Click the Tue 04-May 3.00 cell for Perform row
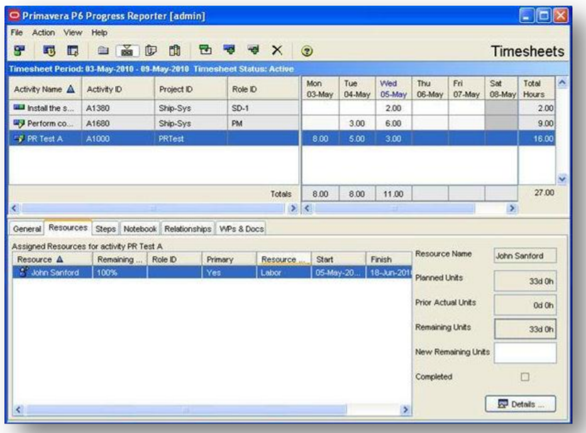This screenshot has height=433, width=586. [357, 123]
